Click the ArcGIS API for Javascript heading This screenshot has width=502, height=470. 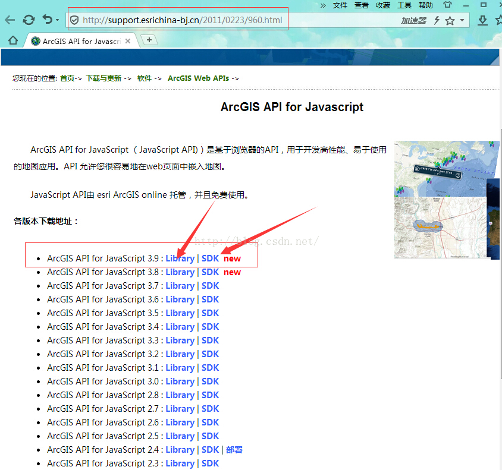(292, 107)
